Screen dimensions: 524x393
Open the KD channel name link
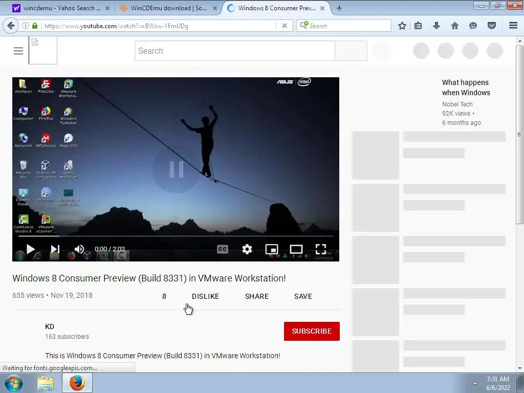pos(50,326)
